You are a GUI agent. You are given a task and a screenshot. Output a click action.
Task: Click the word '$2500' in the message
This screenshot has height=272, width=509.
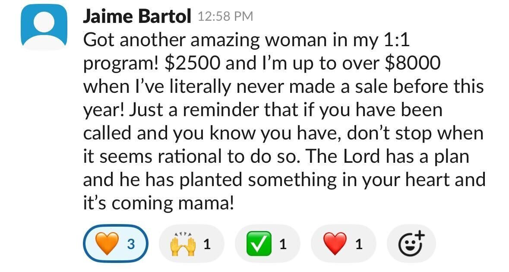pyautogui.click(x=192, y=63)
